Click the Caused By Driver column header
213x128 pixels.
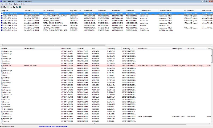point(146,11)
